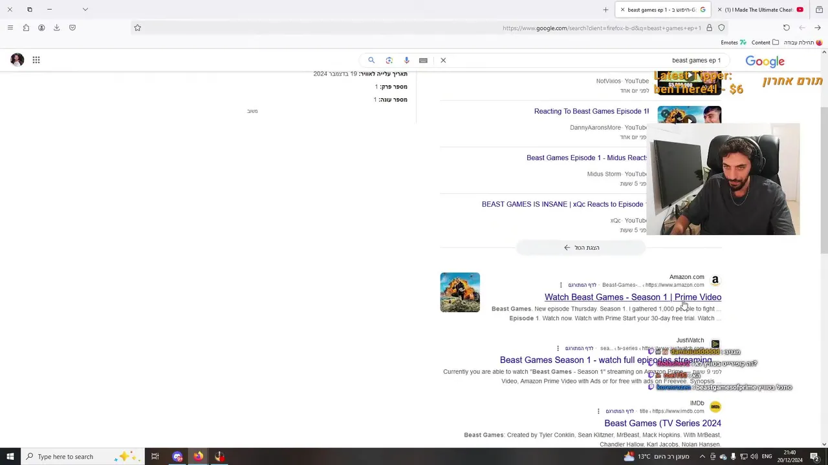Click the padlock site security icon
The image size is (828, 465).
pos(710,28)
